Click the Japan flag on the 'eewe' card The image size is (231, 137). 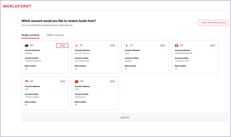pos(127,45)
